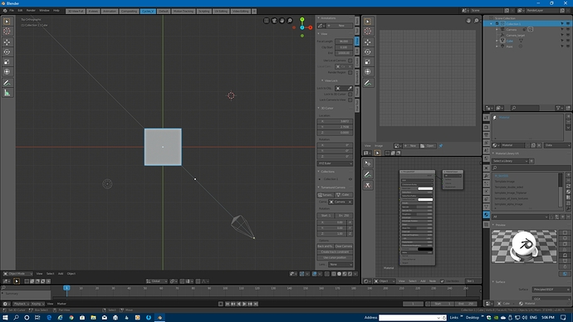Open the material link Data dropdown

click(x=557, y=145)
